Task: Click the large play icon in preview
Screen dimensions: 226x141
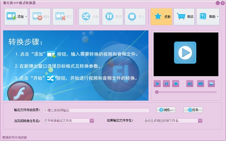Action: click(x=185, y=52)
